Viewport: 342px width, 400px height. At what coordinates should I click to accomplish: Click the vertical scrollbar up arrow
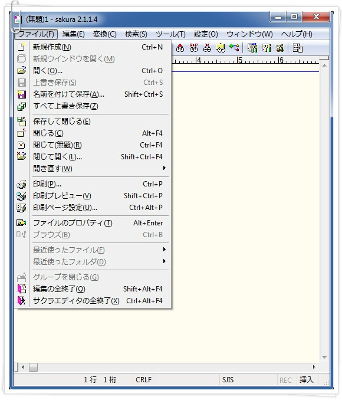[x=324, y=66]
